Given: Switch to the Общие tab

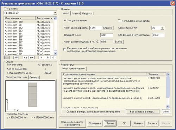Looking at the screenshot, I should tap(65, 13).
